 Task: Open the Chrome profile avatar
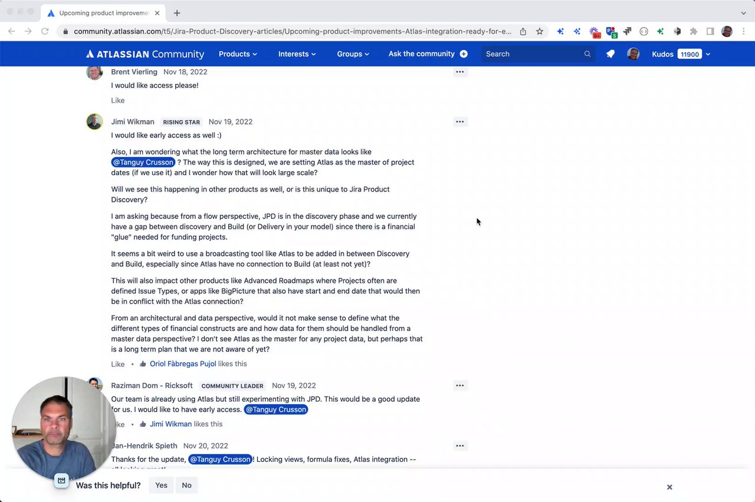[x=727, y=31]
